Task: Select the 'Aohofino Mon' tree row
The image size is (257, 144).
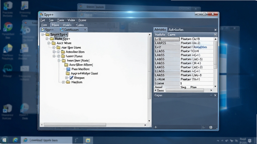Action: coord(75,52)
